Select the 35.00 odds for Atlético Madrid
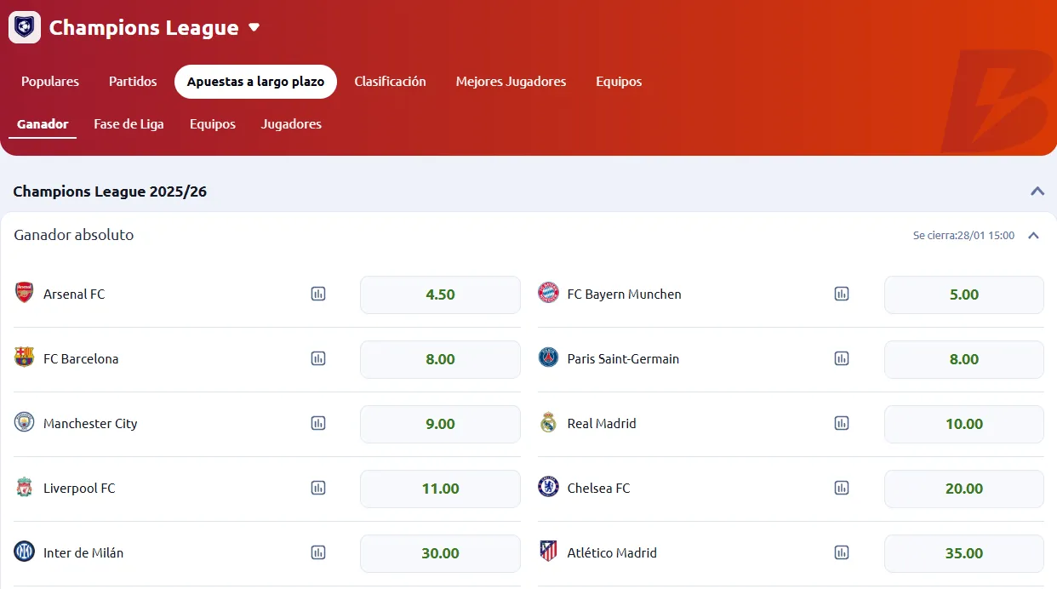 (x=963, y=552)
